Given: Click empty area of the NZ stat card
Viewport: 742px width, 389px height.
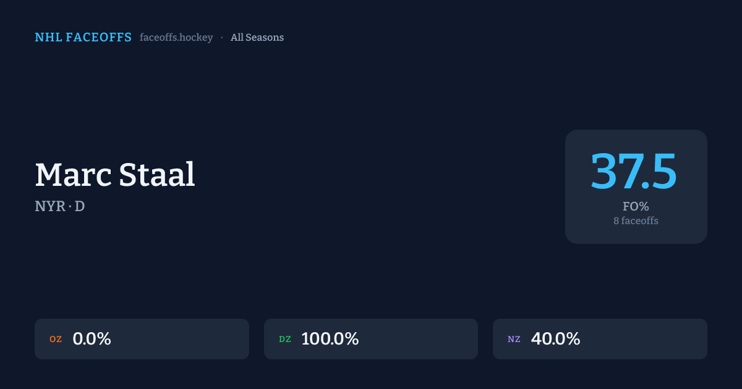Looking at the screenshot, I should tap(649, 339).
